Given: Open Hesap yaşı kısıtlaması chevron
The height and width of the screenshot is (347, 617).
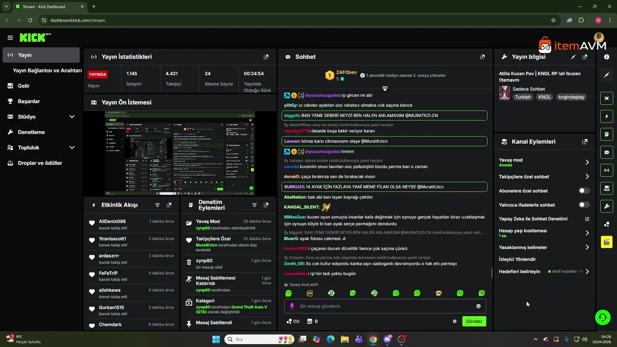Looking at the screenshot, I should (587, 233).
